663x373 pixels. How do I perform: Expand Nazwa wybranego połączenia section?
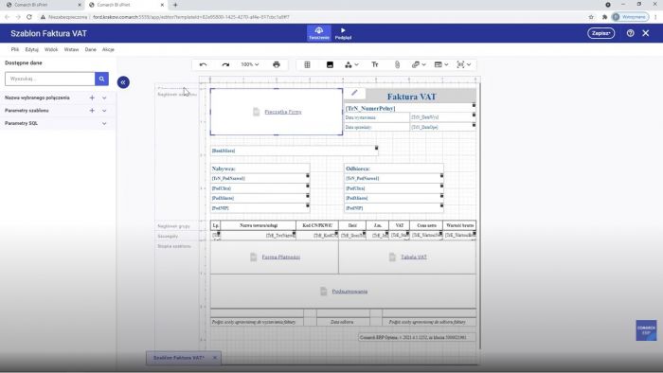coord(104,98)
